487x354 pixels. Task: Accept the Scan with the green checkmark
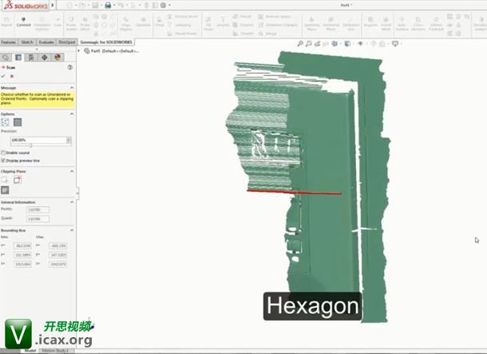click(x=3, y=76)
